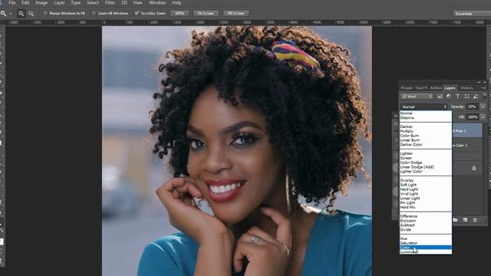The height and width of the screenshot is (276, 491).
Task: Click the Fill Screen button
Action: coord(236,14)
